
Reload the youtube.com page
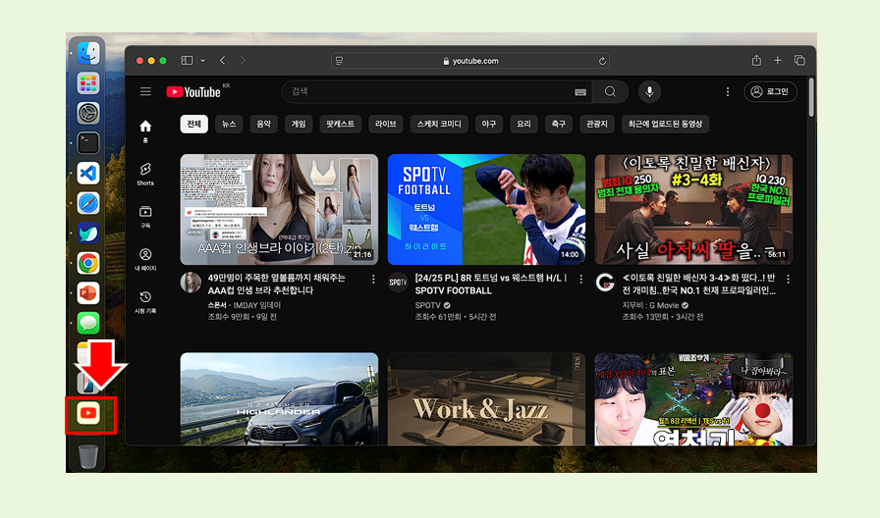pos(602,61)
